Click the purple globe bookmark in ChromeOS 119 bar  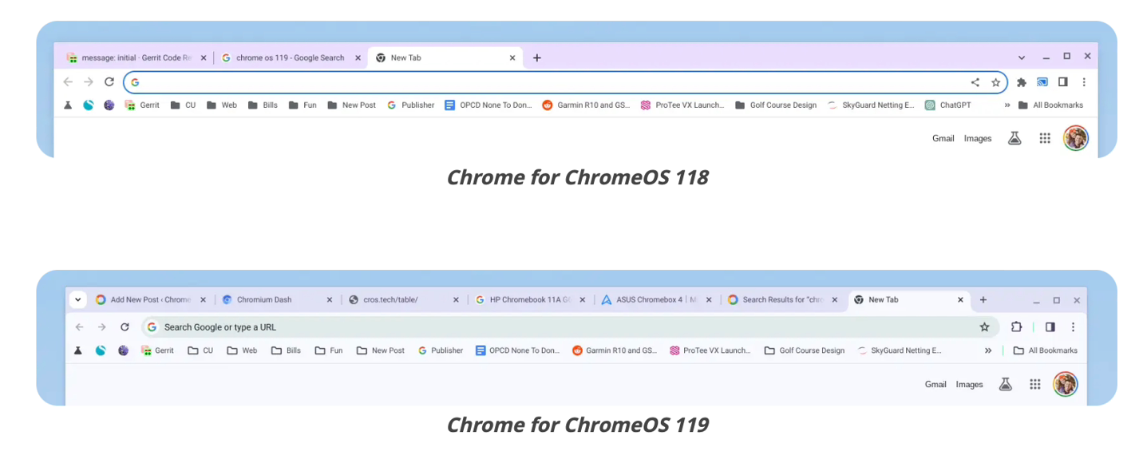point(123,350)
